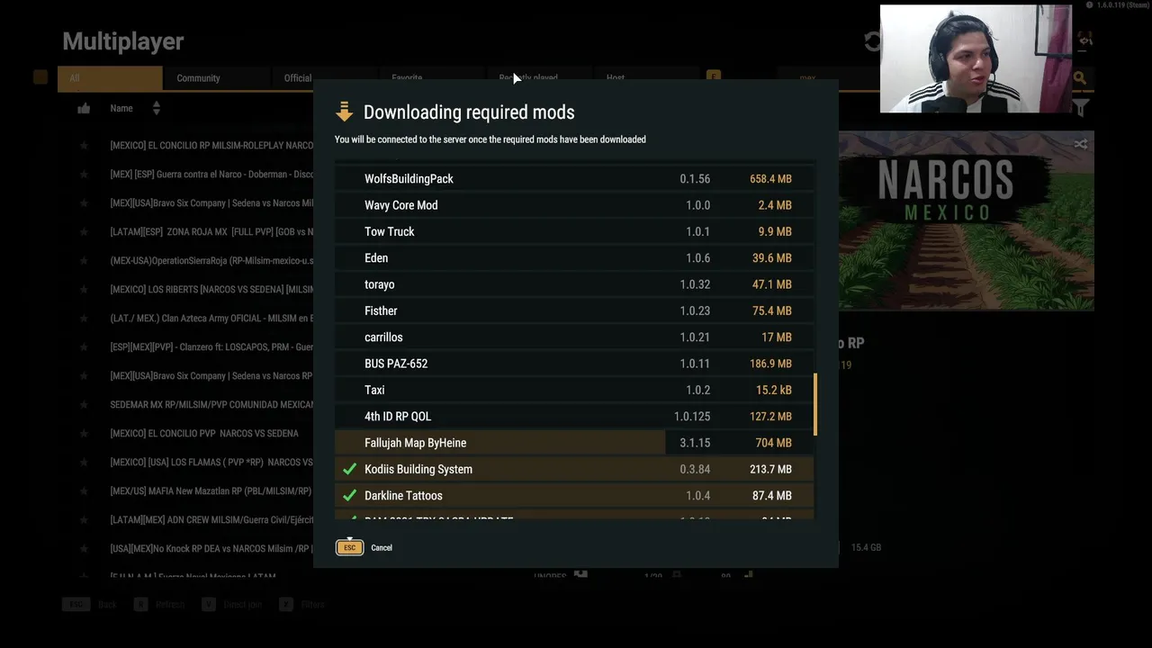Favorite LOS RIBERTS NARCOS VS SEDENA star

(84, 289)
